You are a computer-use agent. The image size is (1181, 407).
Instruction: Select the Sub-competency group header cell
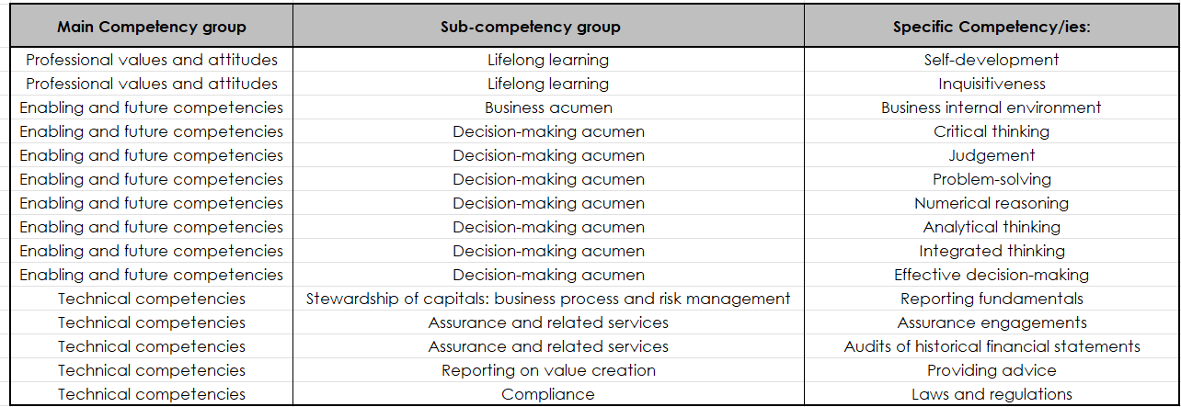548,27
